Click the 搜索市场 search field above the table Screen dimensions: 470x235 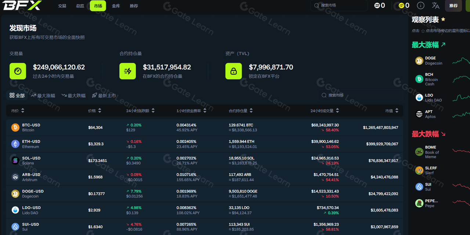(x=360, y=95)
